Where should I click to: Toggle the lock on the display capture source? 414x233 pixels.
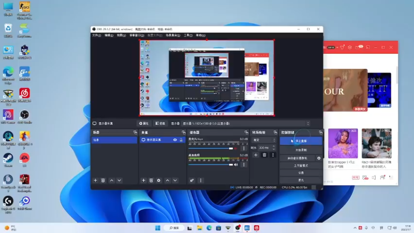pyautogui.click(x=181, y=140)
